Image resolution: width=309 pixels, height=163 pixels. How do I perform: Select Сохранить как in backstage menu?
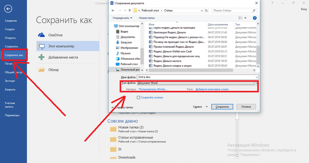[x=14, y=55]
